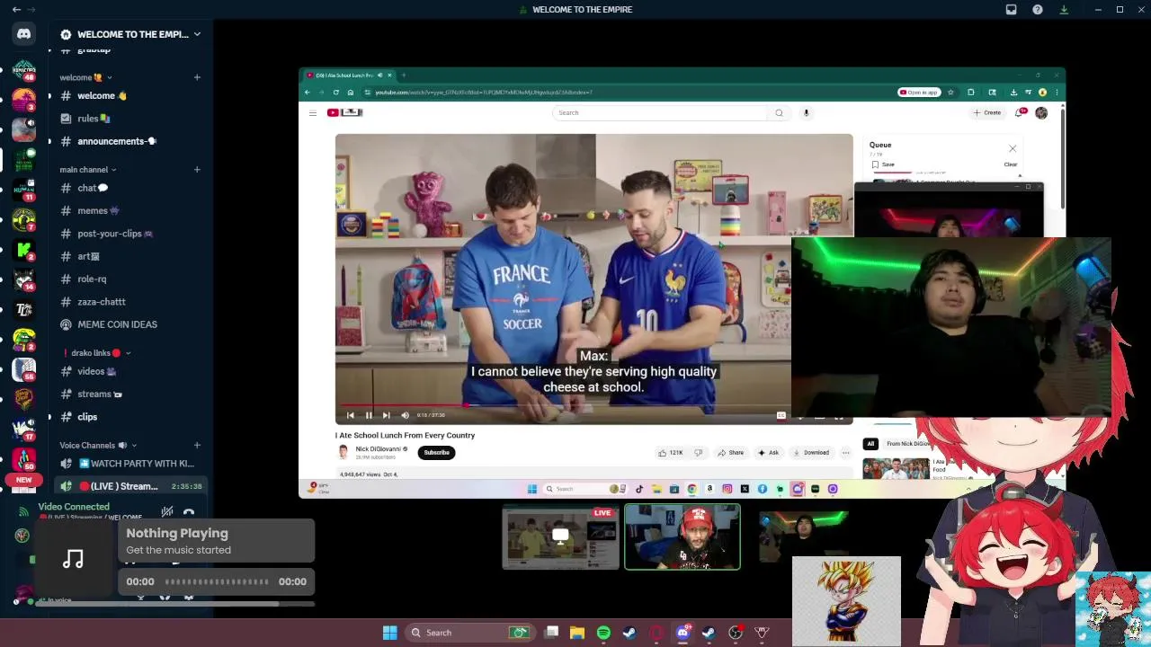Go back with Discord's back arrow

click(x=16, y=10)
